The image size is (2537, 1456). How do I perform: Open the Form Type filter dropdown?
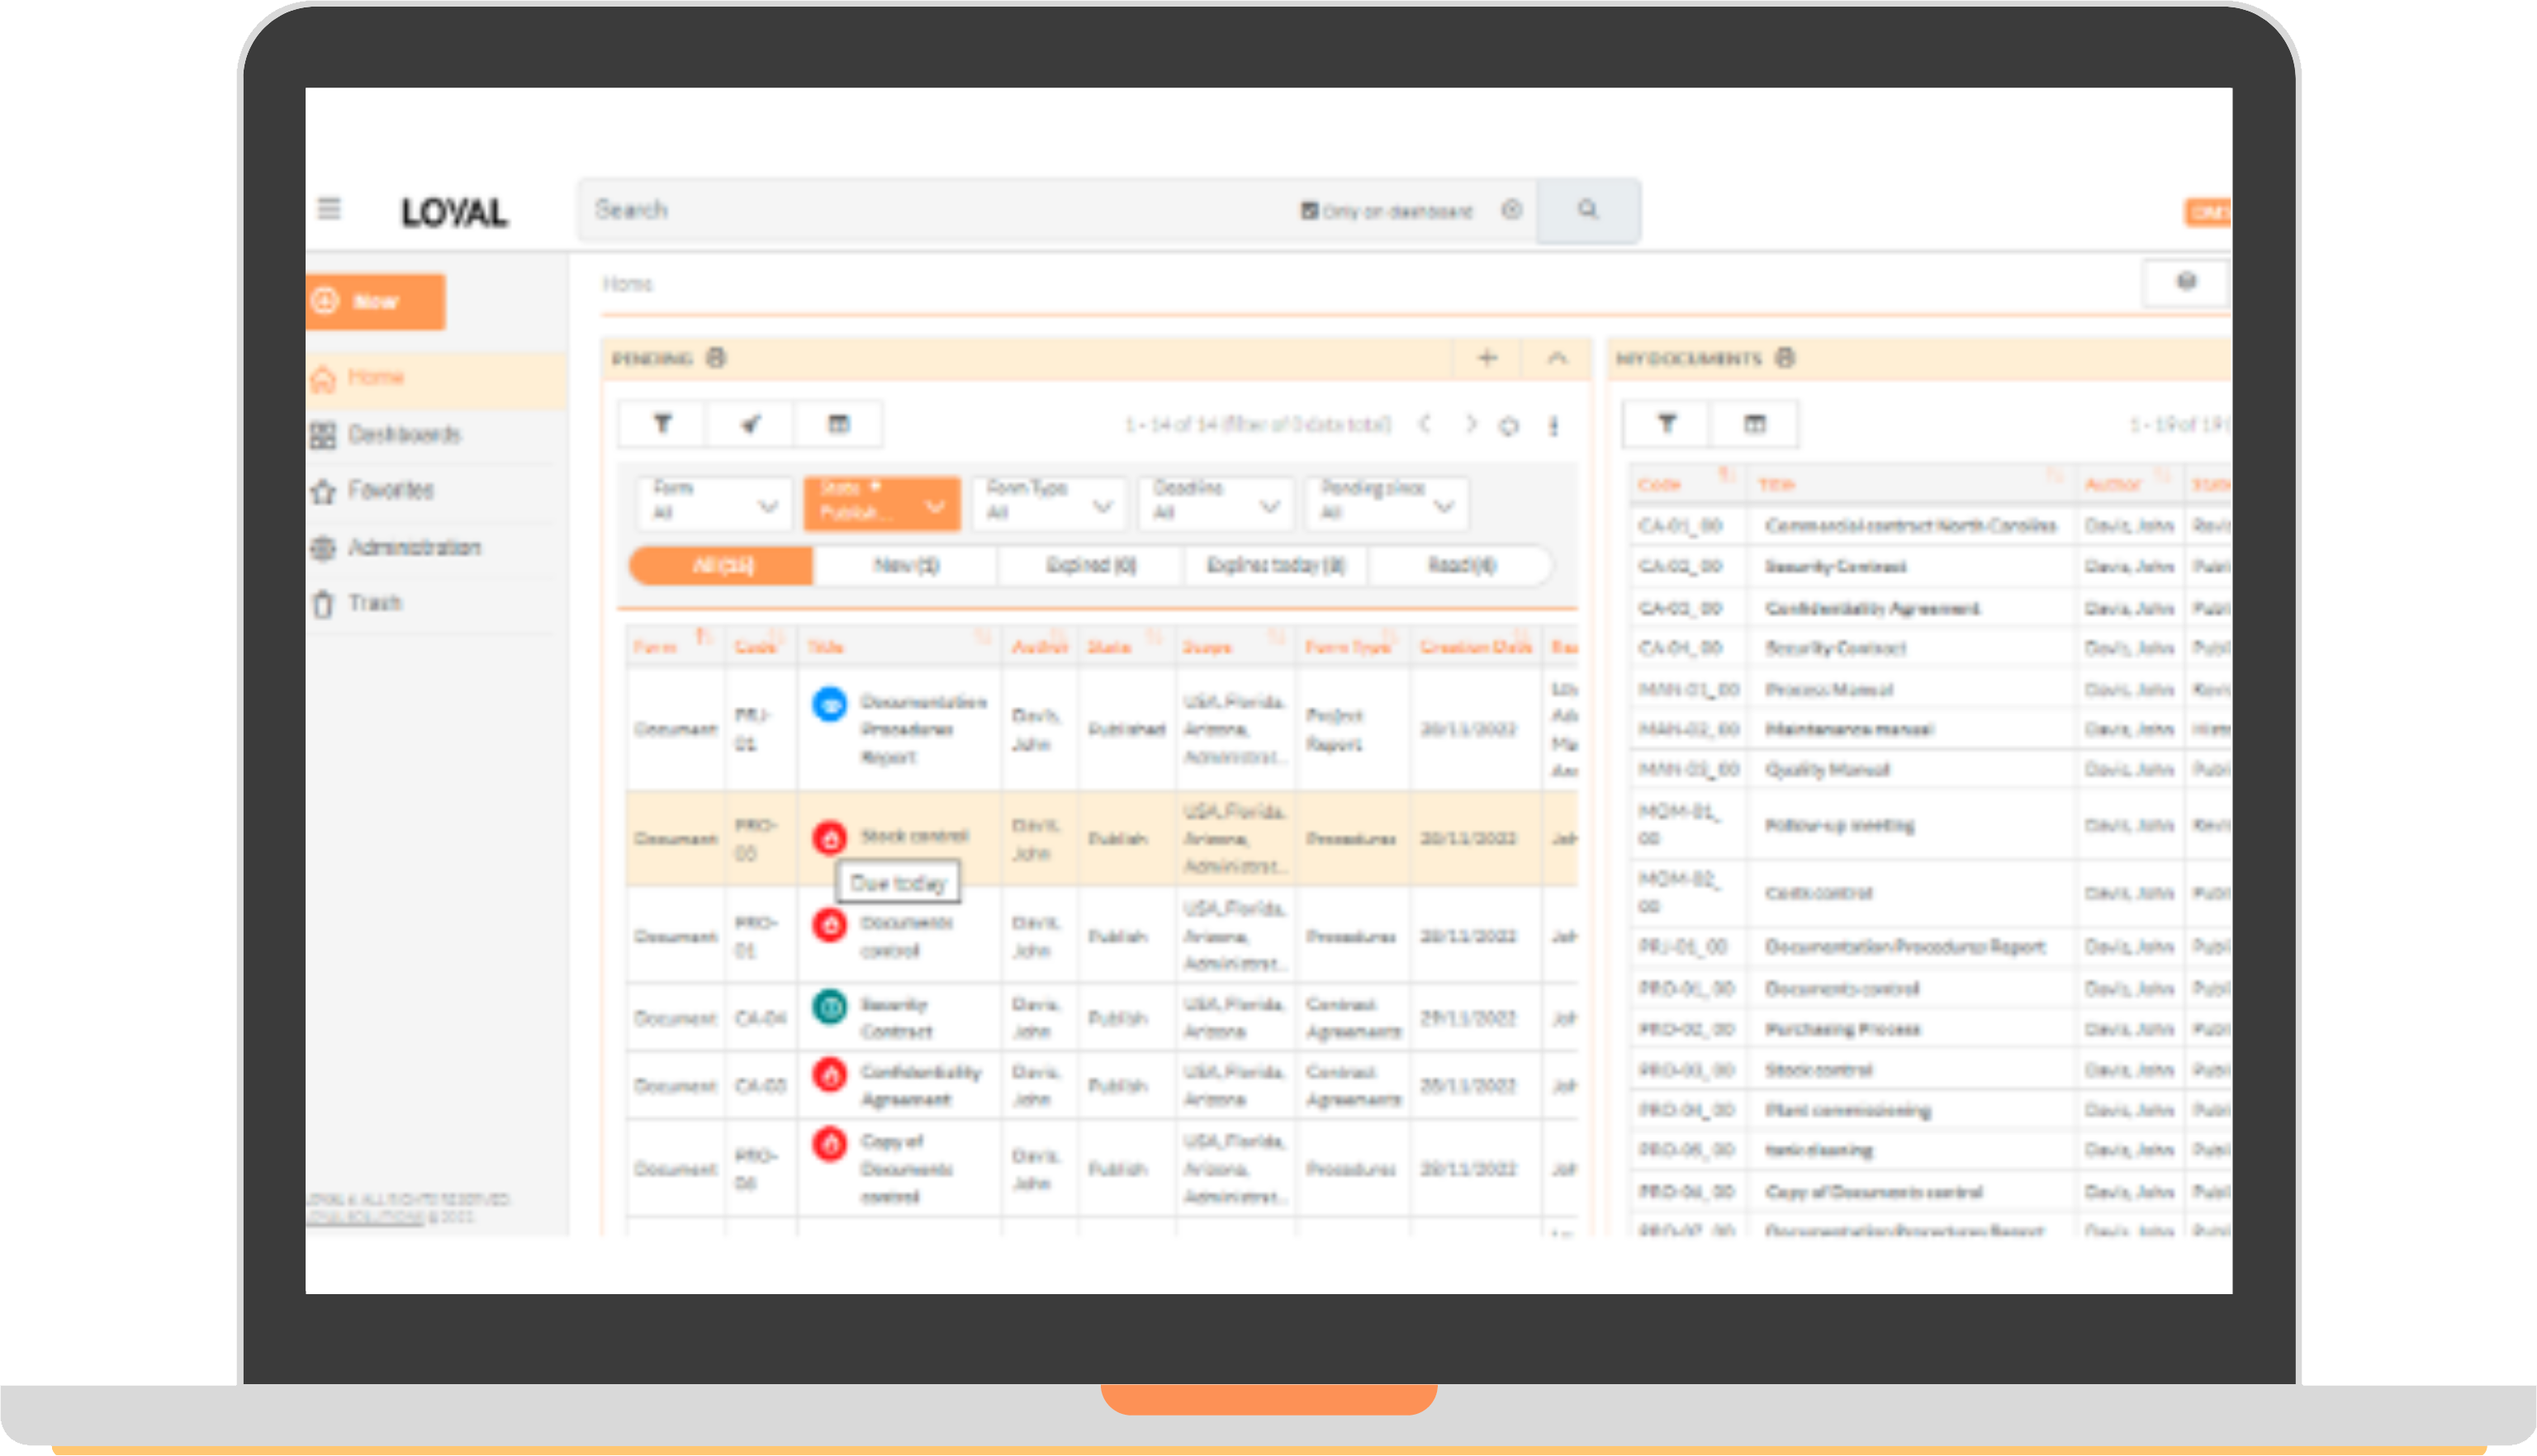click(1048, 501)
